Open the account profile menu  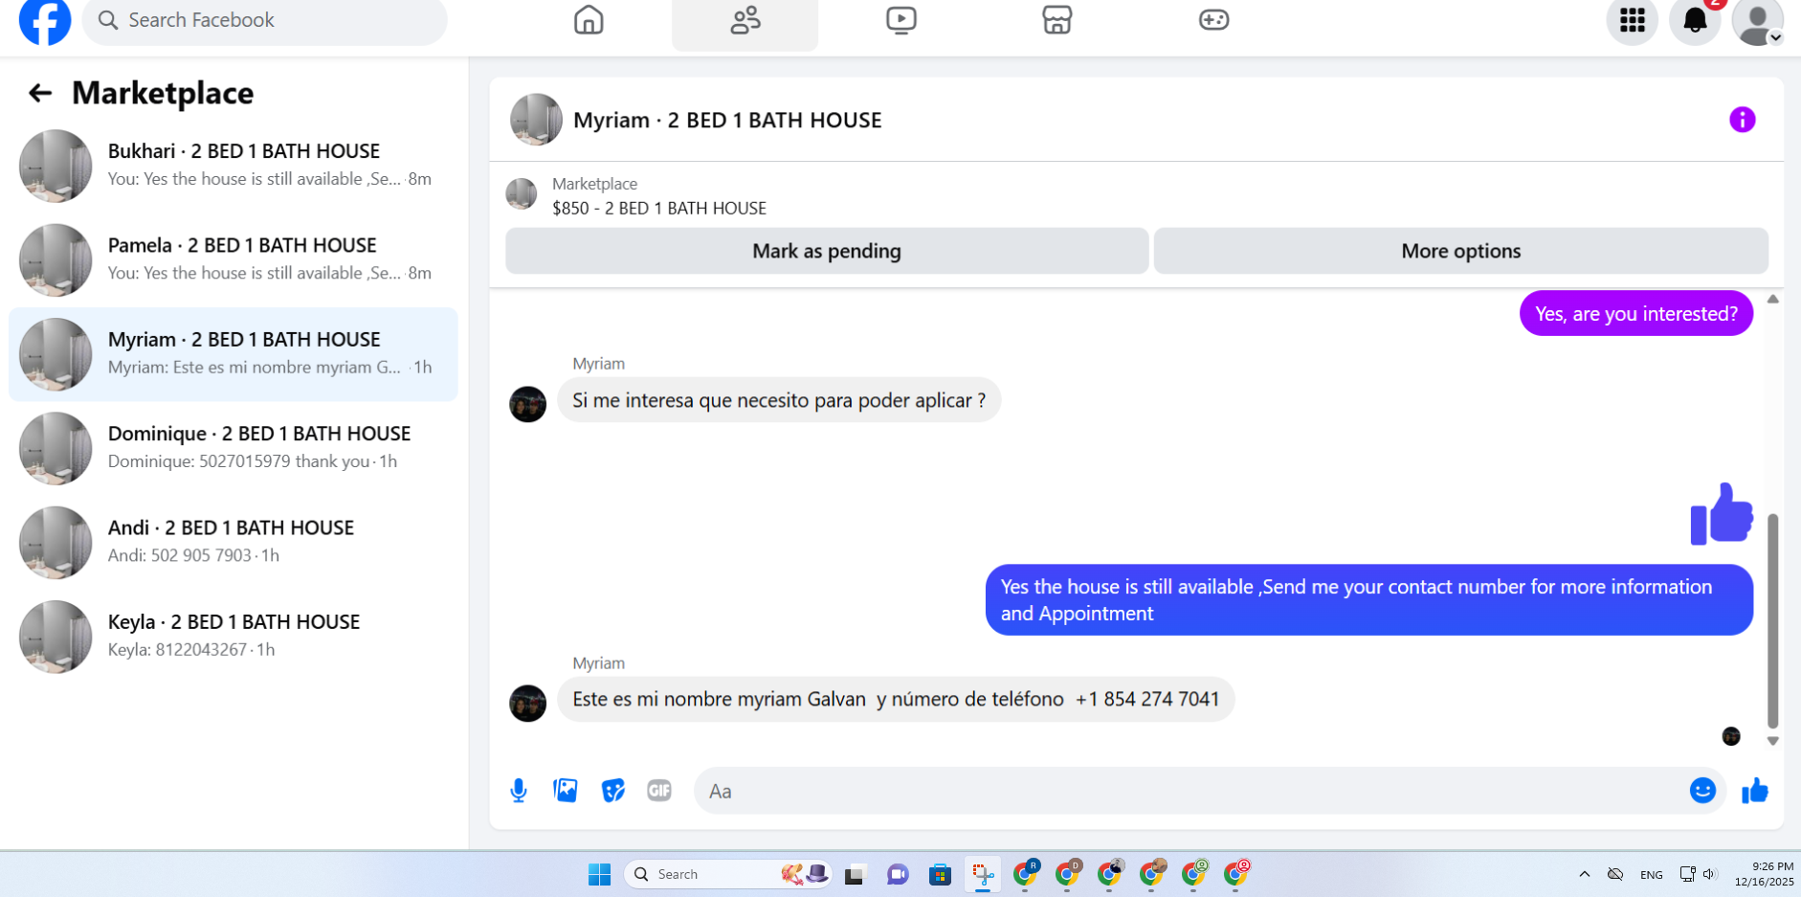point(1758,22)
